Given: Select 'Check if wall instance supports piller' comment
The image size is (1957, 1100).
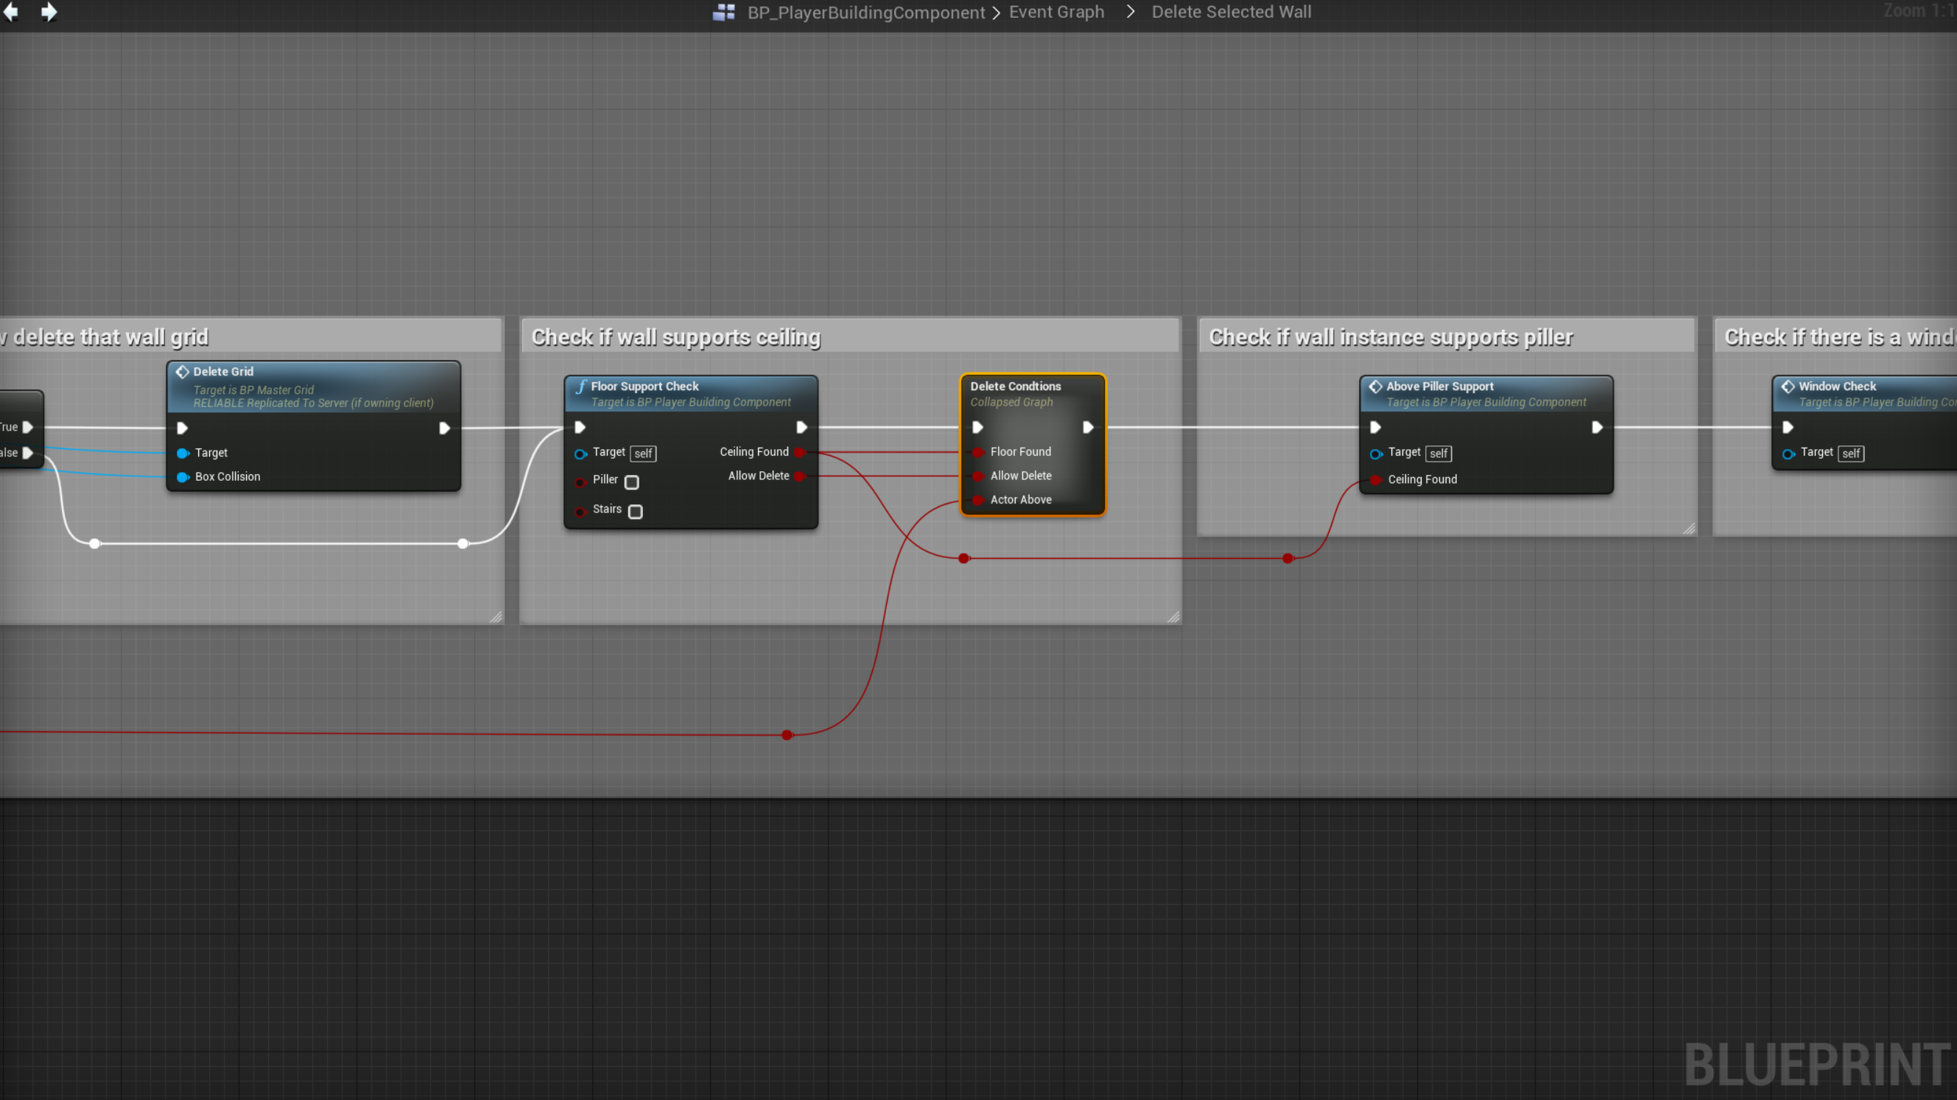Looking at the screenshot, I should pyautogui.click(x=1391, y=336).
